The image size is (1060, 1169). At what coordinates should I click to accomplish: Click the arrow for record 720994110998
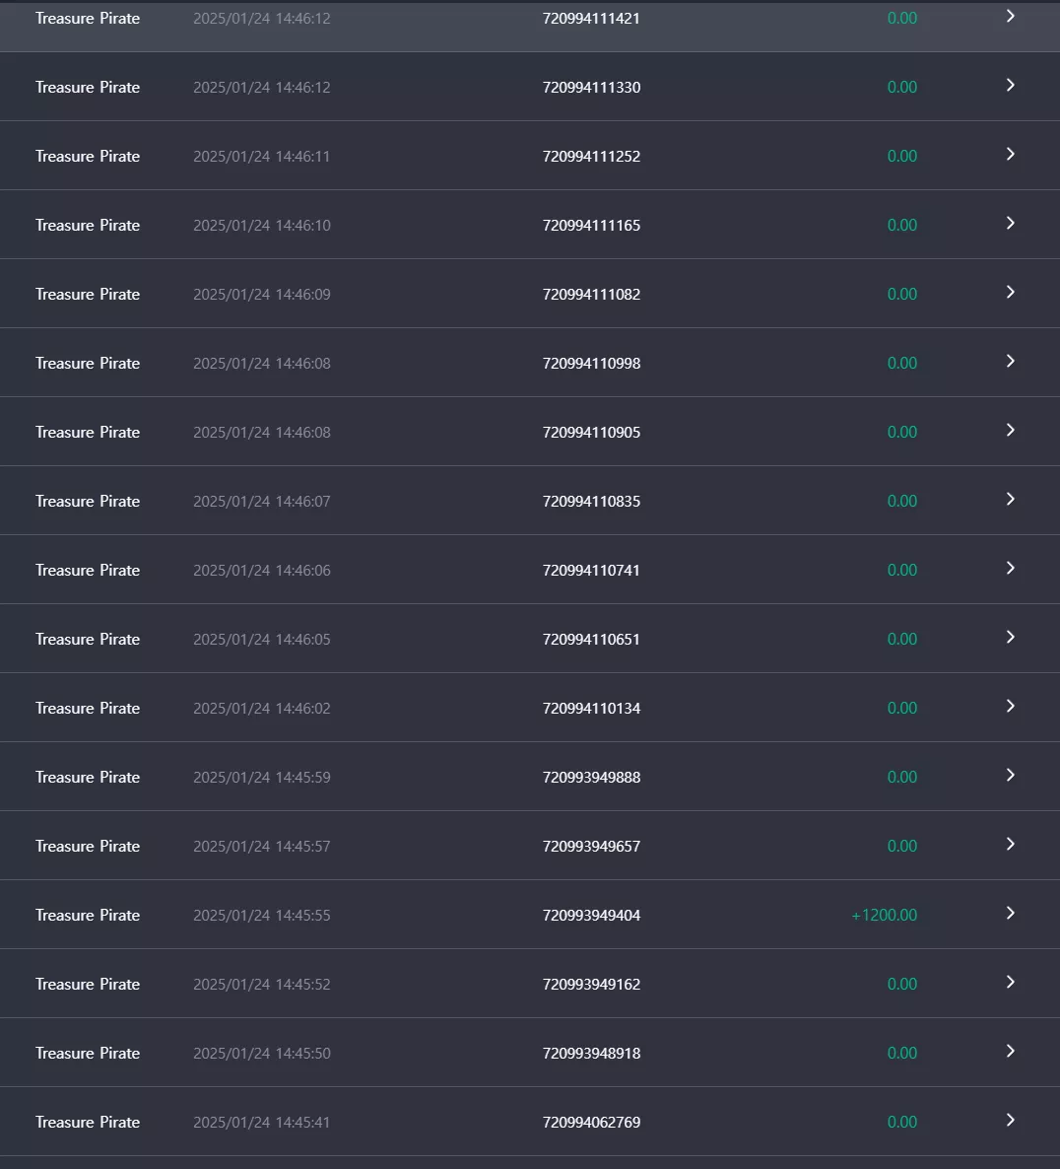tap(1010, 361)
